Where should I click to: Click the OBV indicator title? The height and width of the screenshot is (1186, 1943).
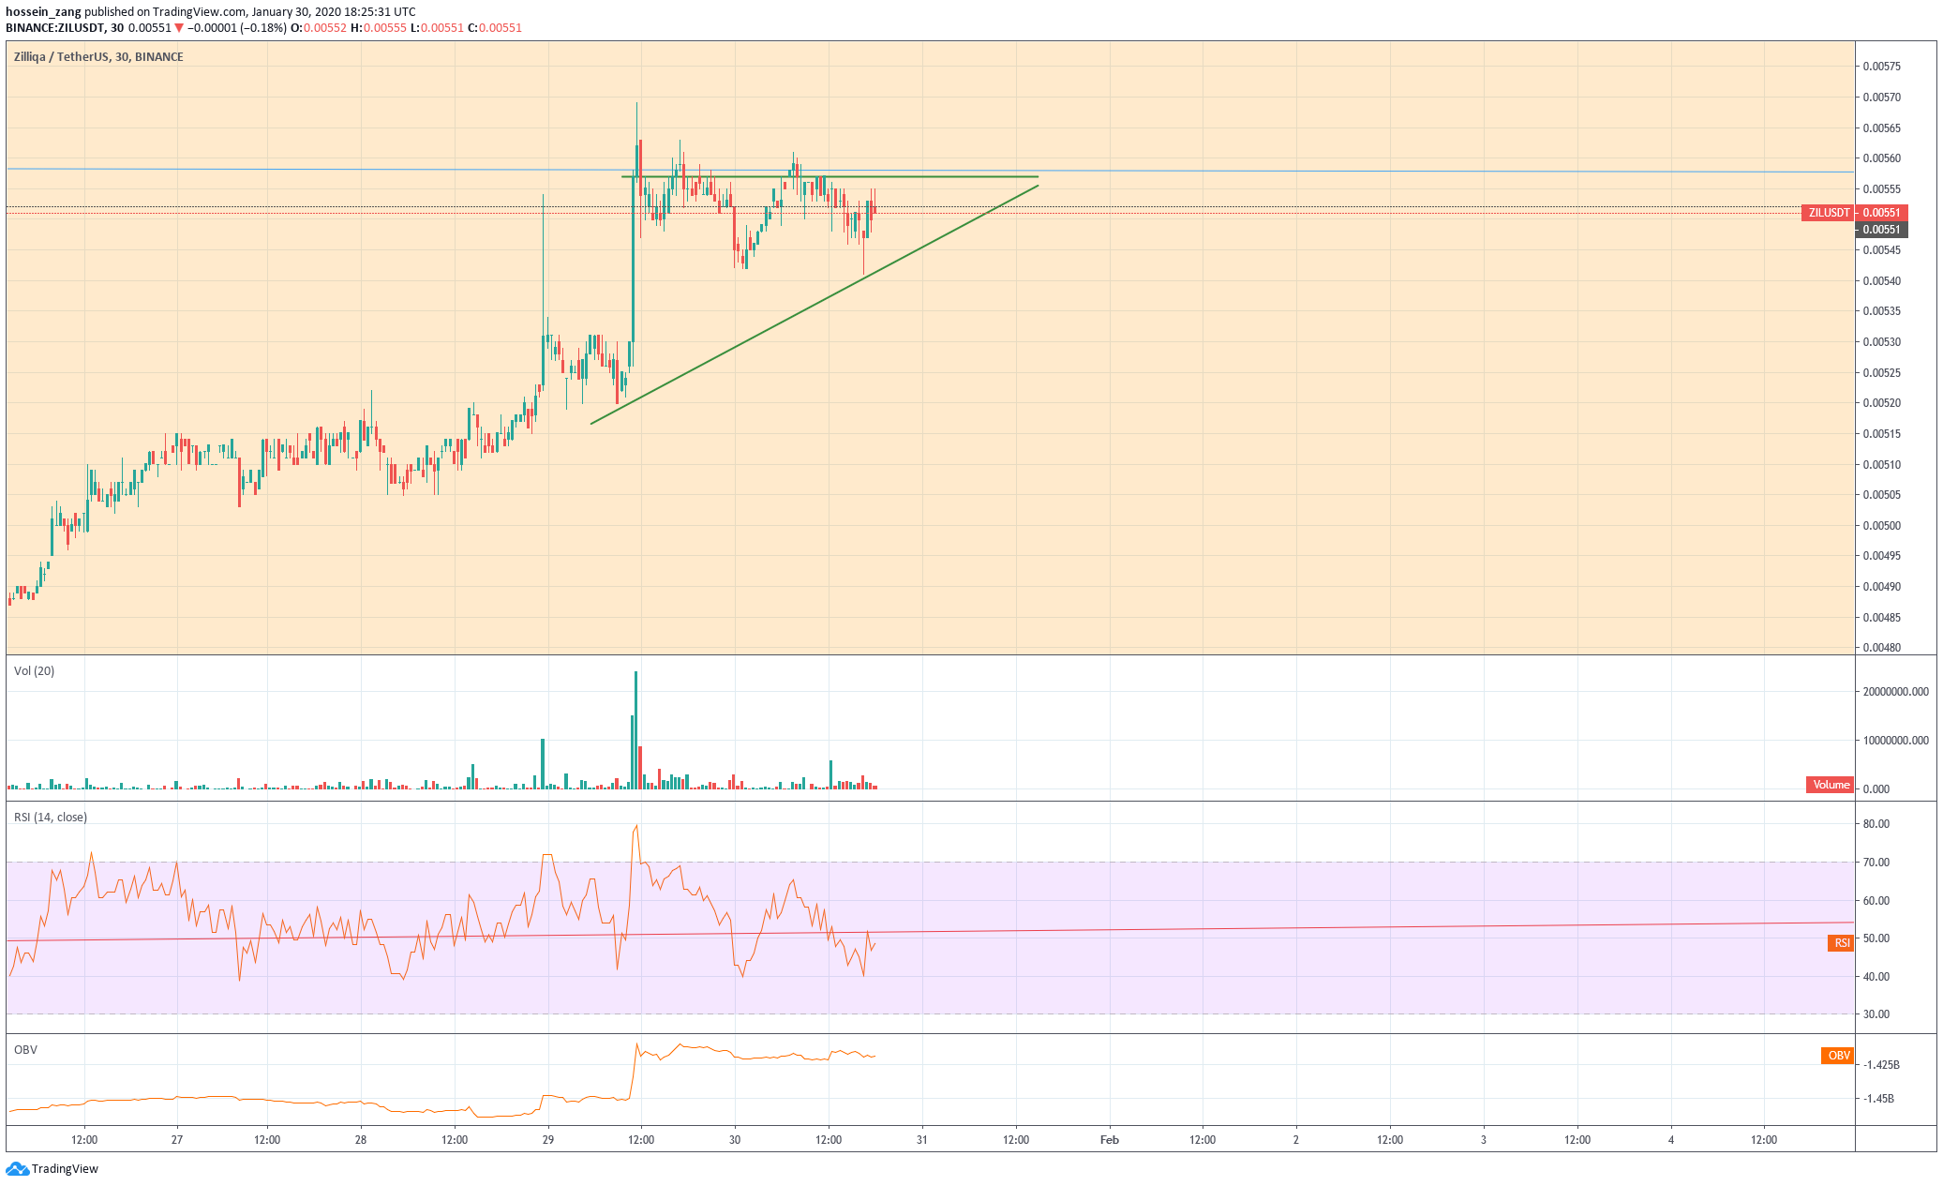25,1050
